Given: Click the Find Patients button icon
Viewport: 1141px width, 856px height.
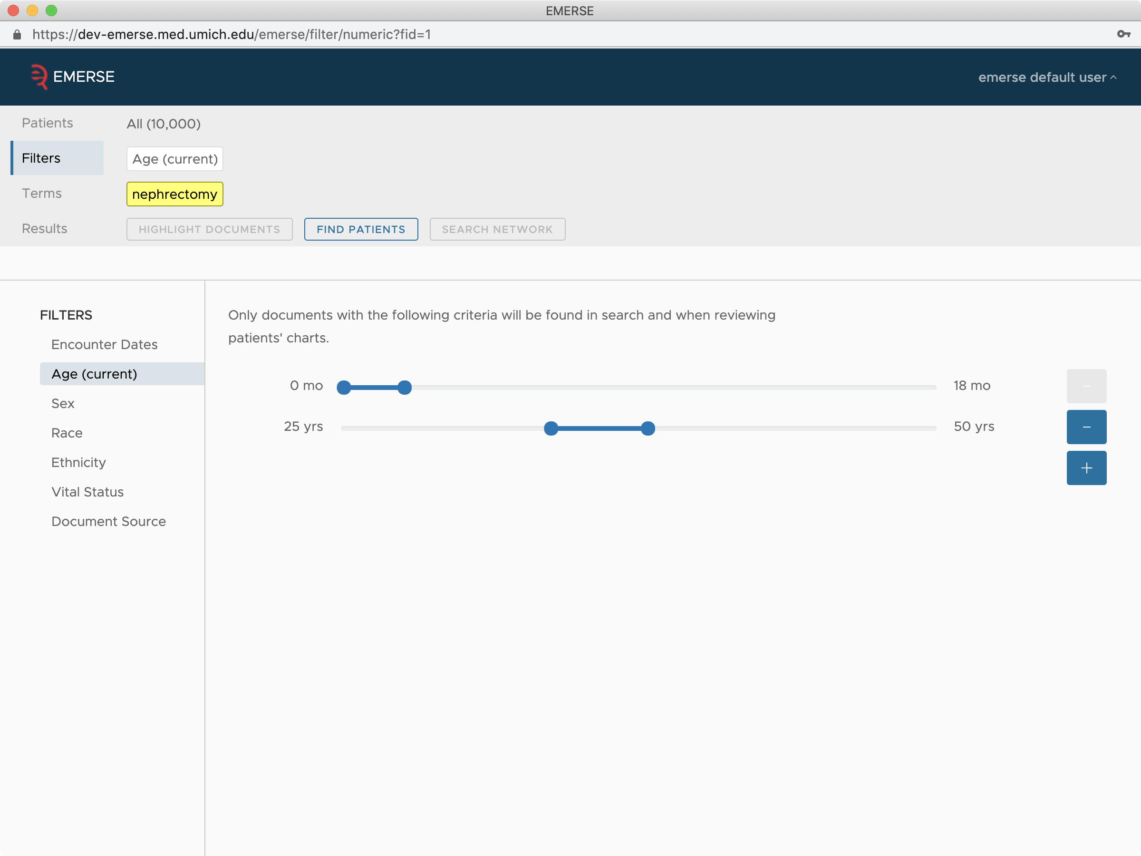Looking at the screenshot, I should [x=361, y=229].
